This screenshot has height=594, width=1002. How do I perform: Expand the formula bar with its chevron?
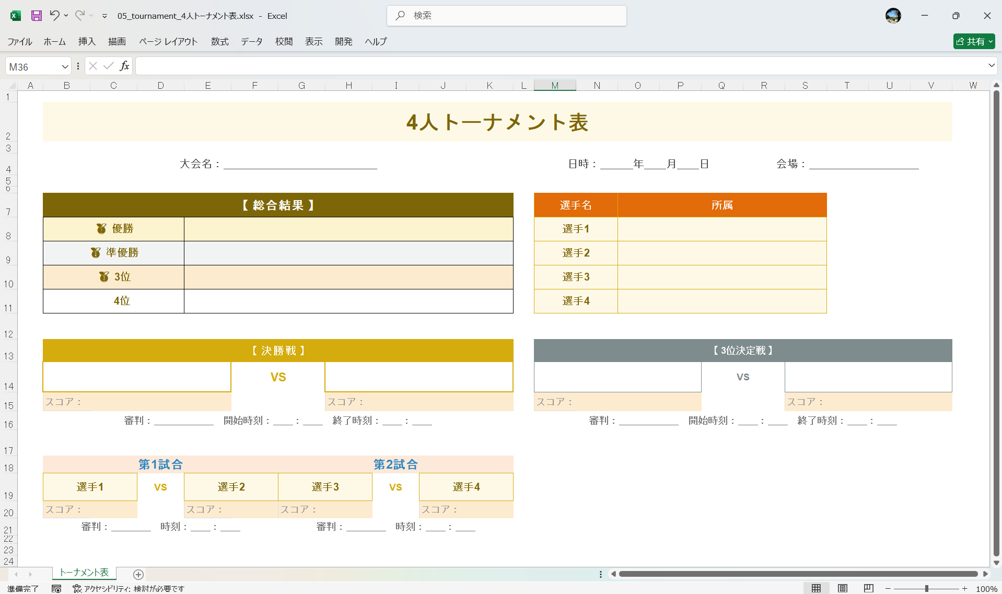click(x=991, y=66)
